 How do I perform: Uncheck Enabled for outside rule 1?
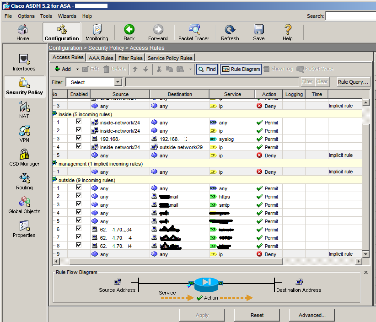pyautogui.click(x=79, y=187)
